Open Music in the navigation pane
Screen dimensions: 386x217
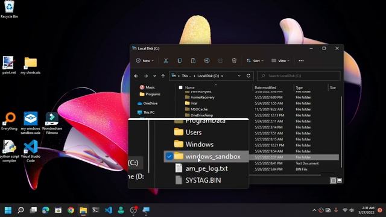click(147, 87)
